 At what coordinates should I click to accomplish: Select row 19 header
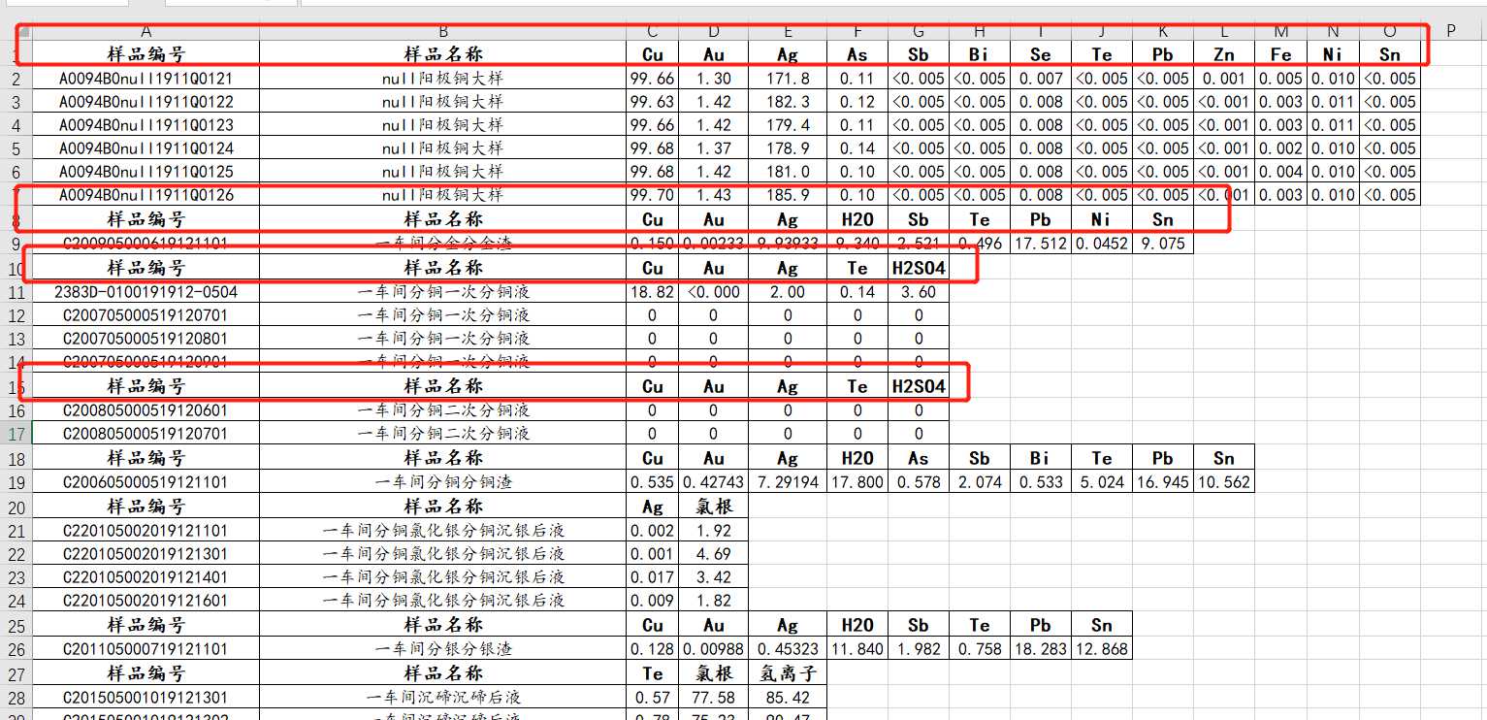(x=16, y=482)
